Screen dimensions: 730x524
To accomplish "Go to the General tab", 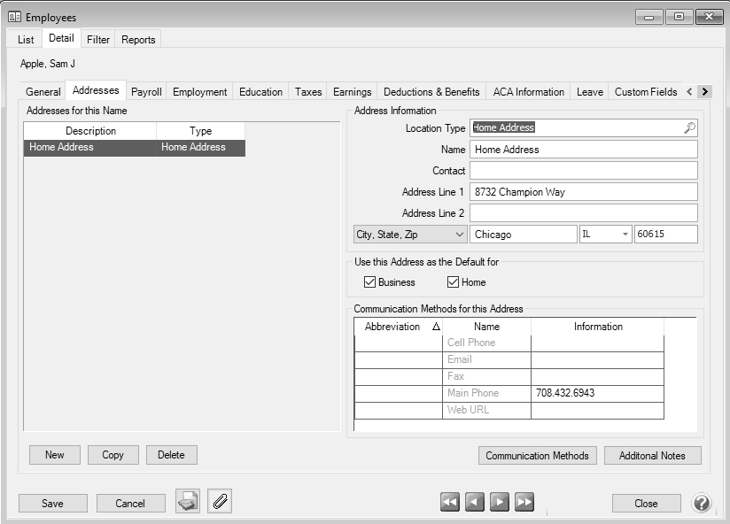I will (43, 91).
